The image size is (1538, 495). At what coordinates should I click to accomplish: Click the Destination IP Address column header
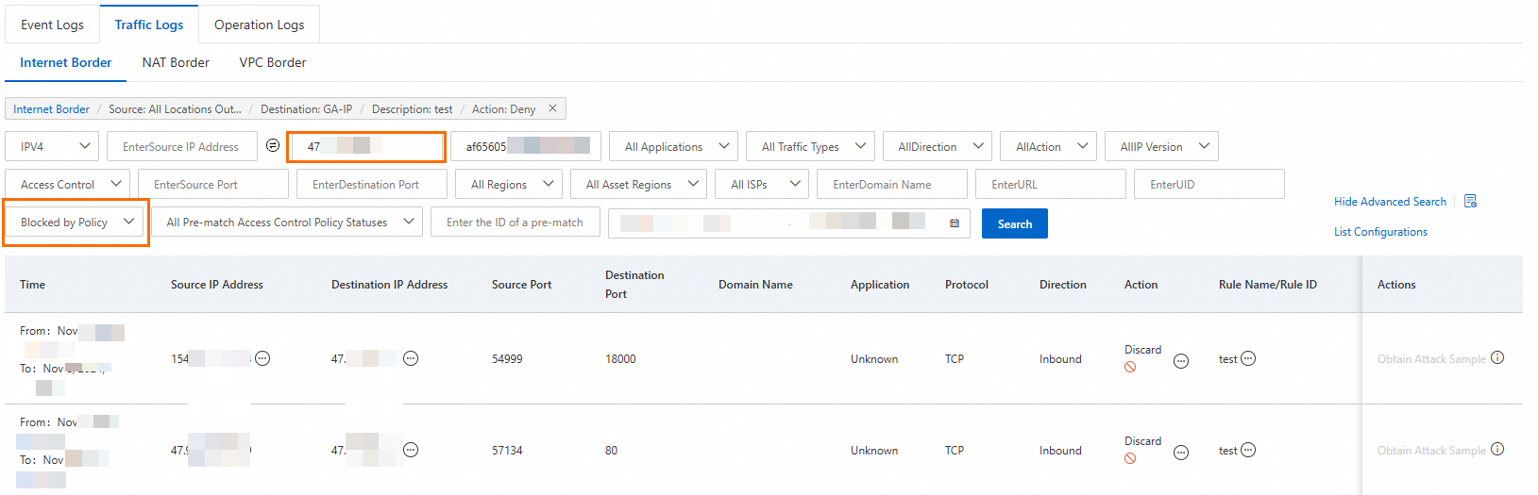(x=389, y=284)
